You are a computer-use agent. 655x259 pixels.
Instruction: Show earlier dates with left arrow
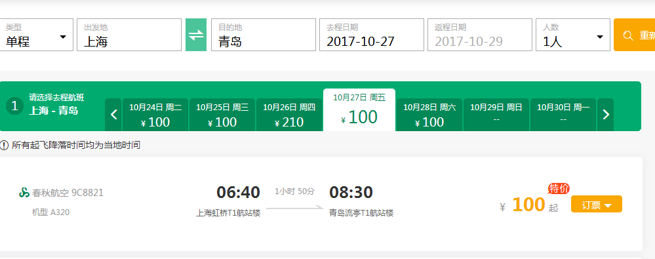[x=113, y=115]
